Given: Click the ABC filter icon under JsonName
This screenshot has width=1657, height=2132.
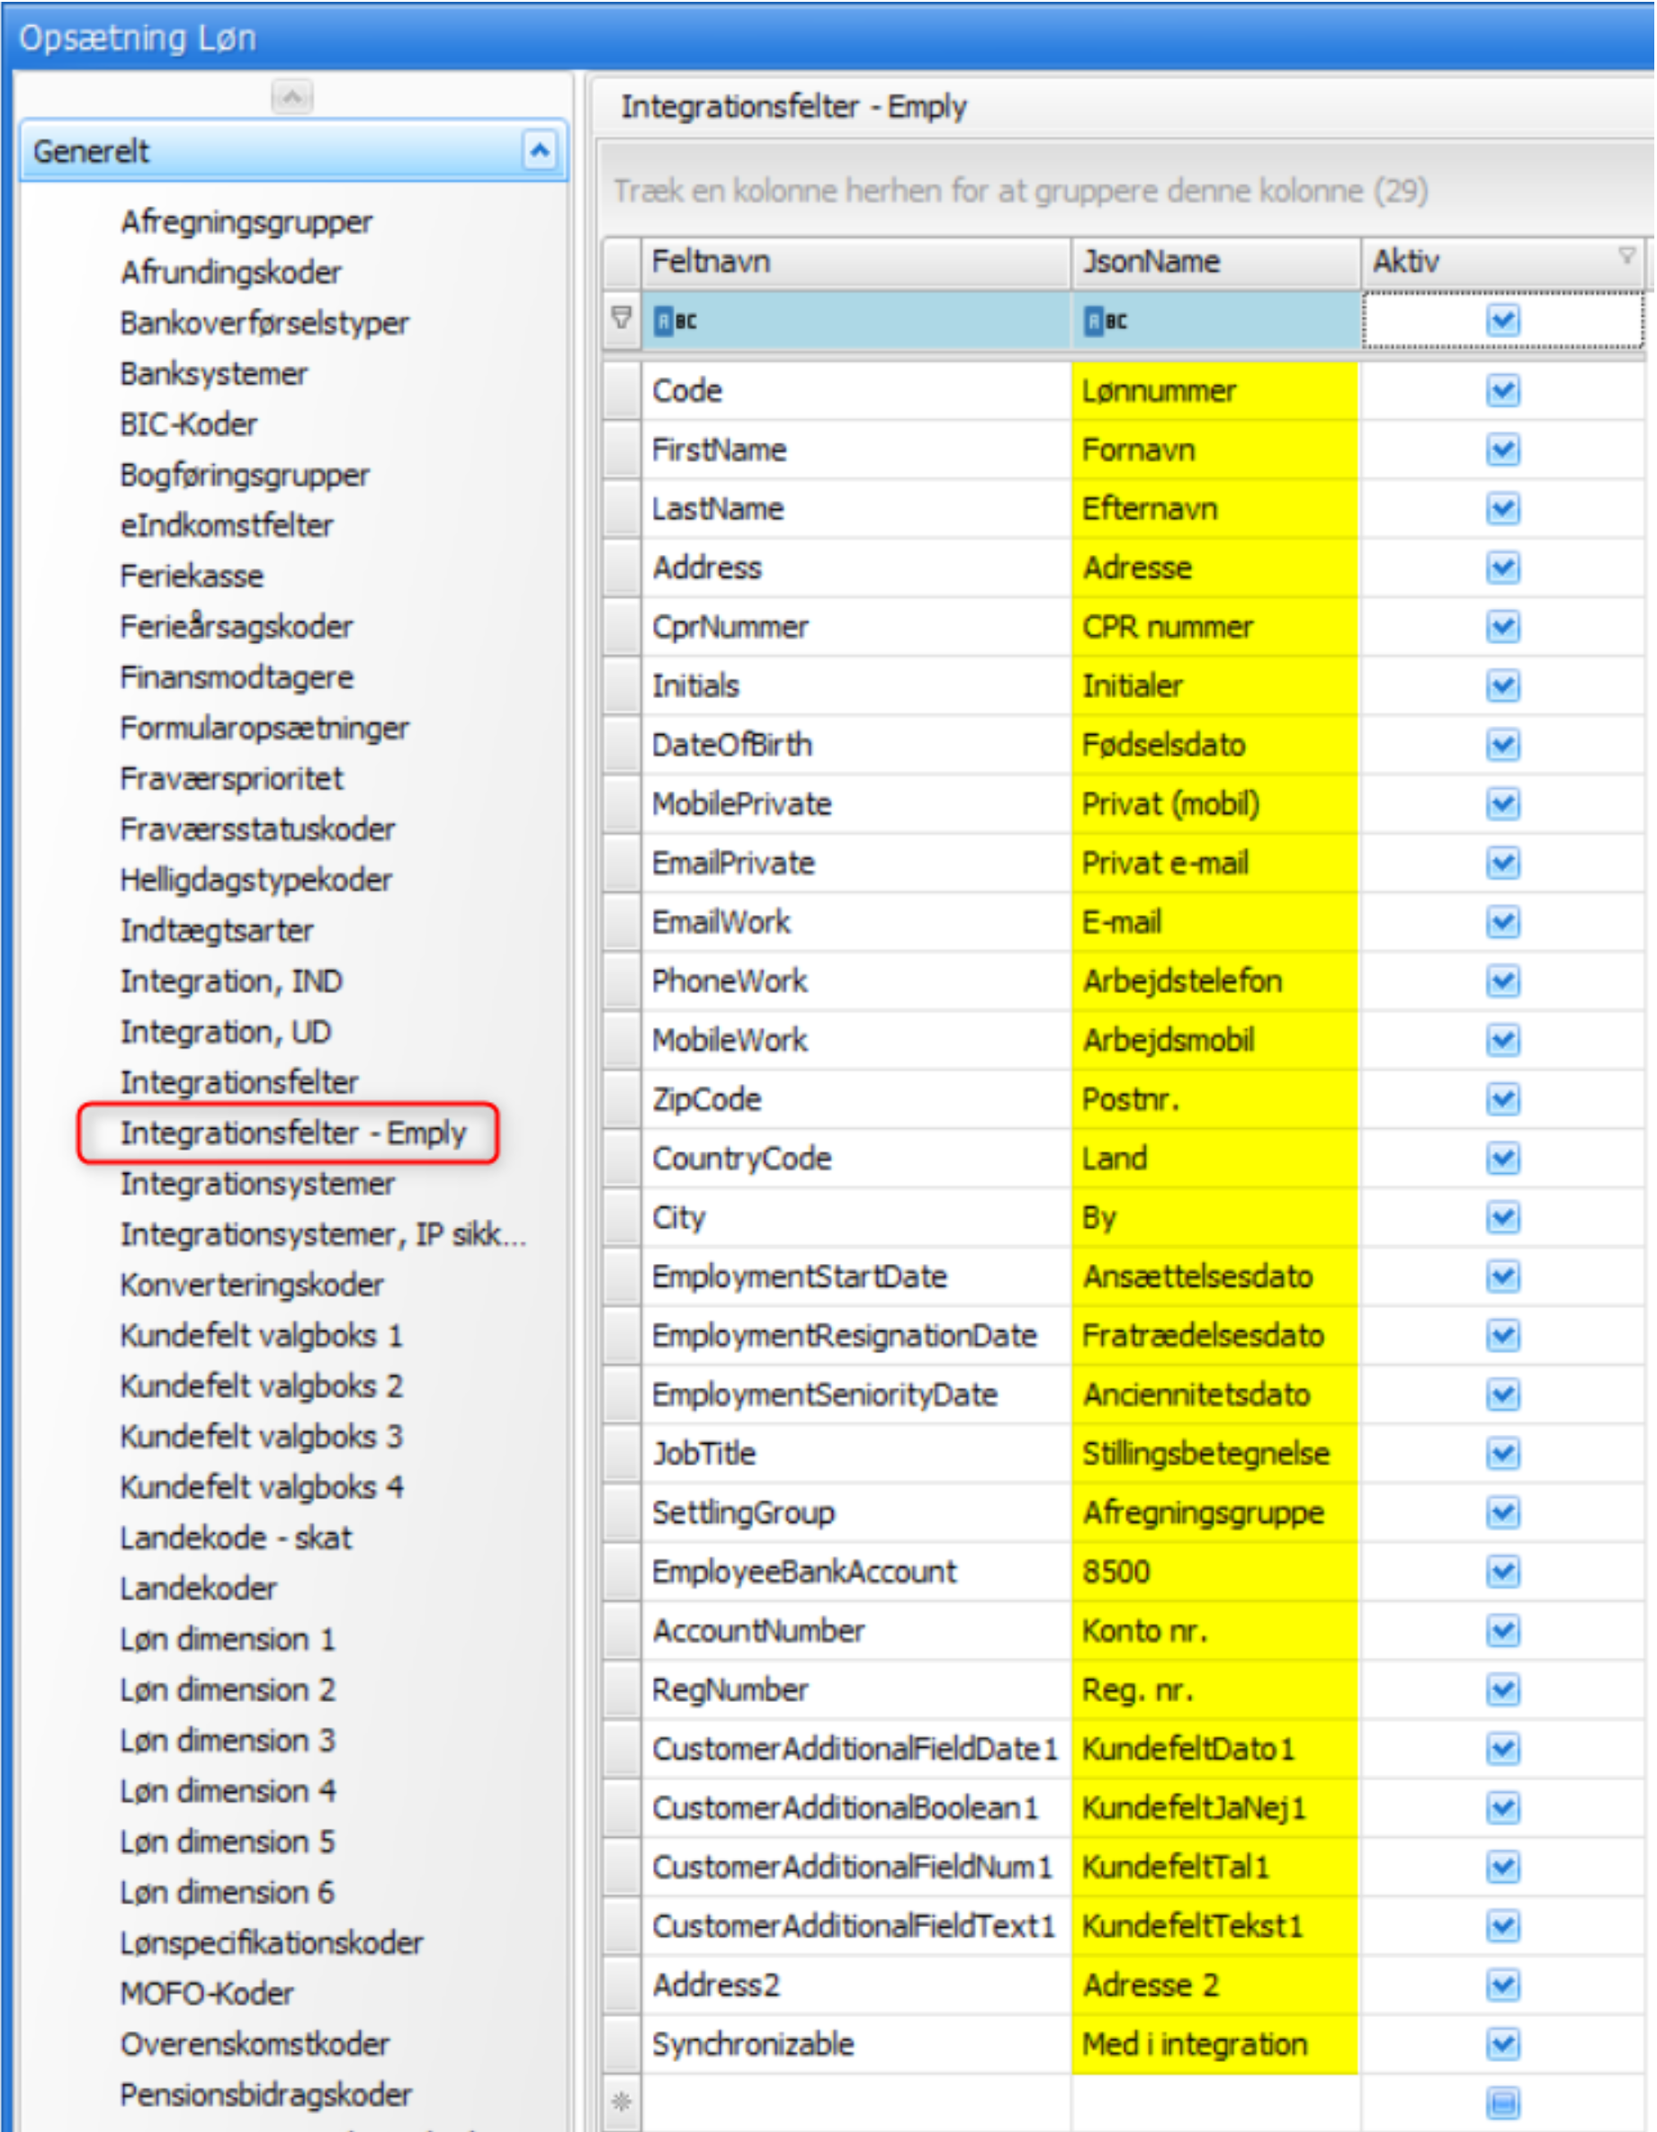Looking at the screenshot, I should 1106,320.
